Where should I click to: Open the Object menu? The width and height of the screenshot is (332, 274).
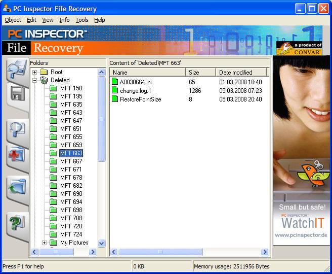pos(13,20)
